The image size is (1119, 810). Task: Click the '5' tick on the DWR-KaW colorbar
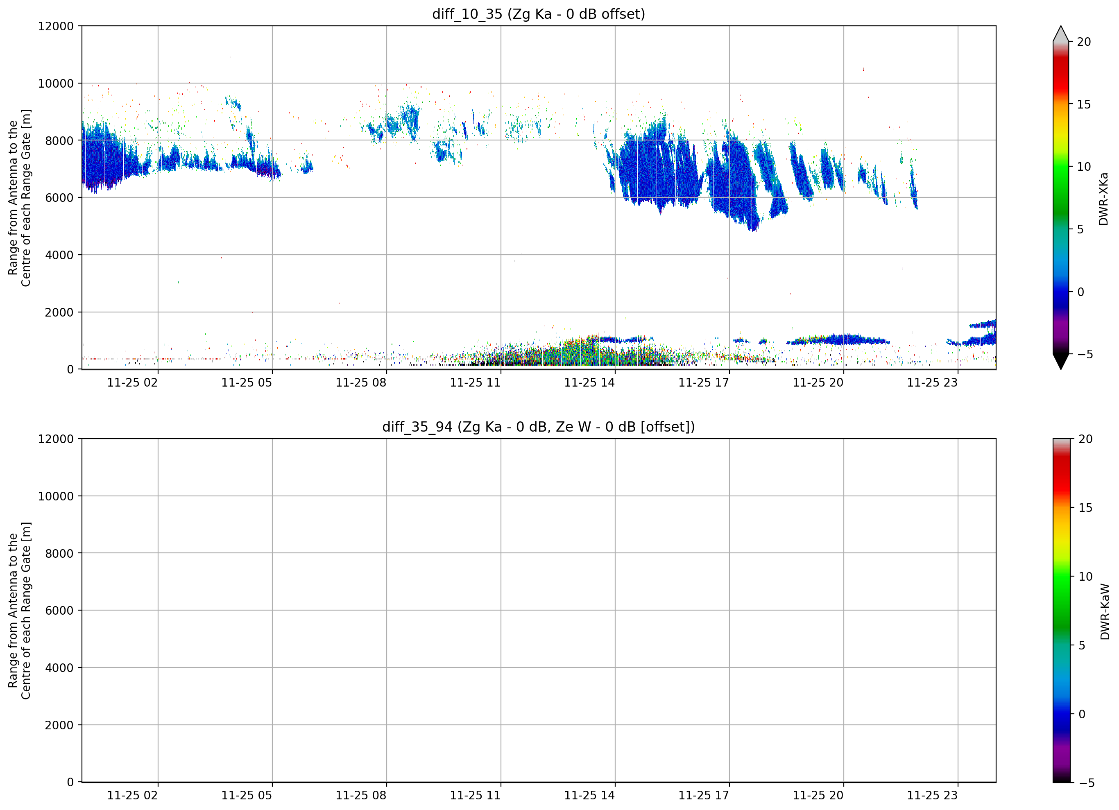coord(1082,645)
